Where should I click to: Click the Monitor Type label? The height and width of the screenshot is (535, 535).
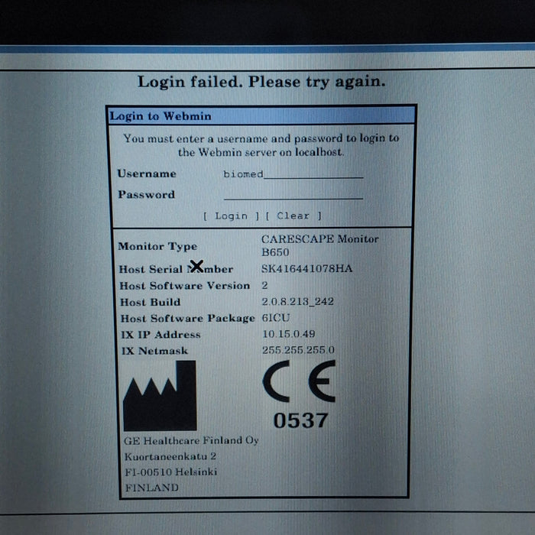(157, 246)
